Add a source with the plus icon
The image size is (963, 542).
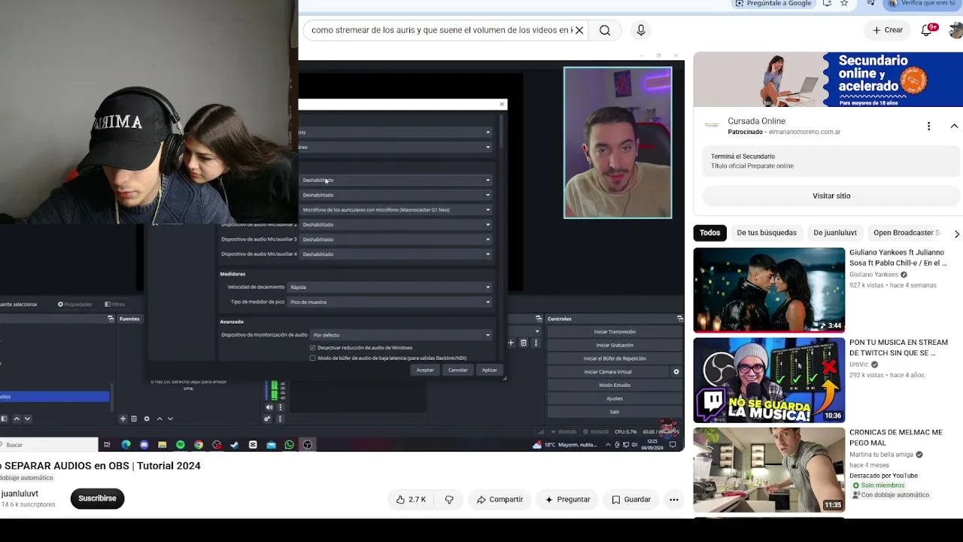tap(123, 419)
